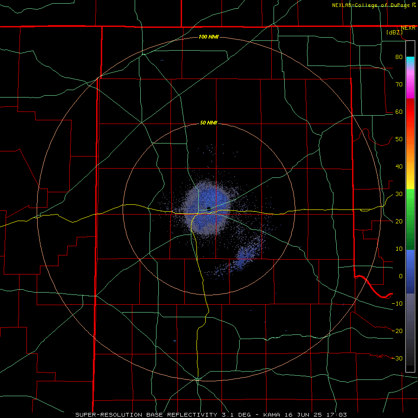The width and height of the screenshot is (418, 418).
Task: Select the 20 value on the dBZ scale
Action: point(399,221)
